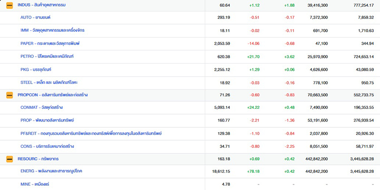
Task: Open the AUTO sector link
Action: [x=36, y=18]
